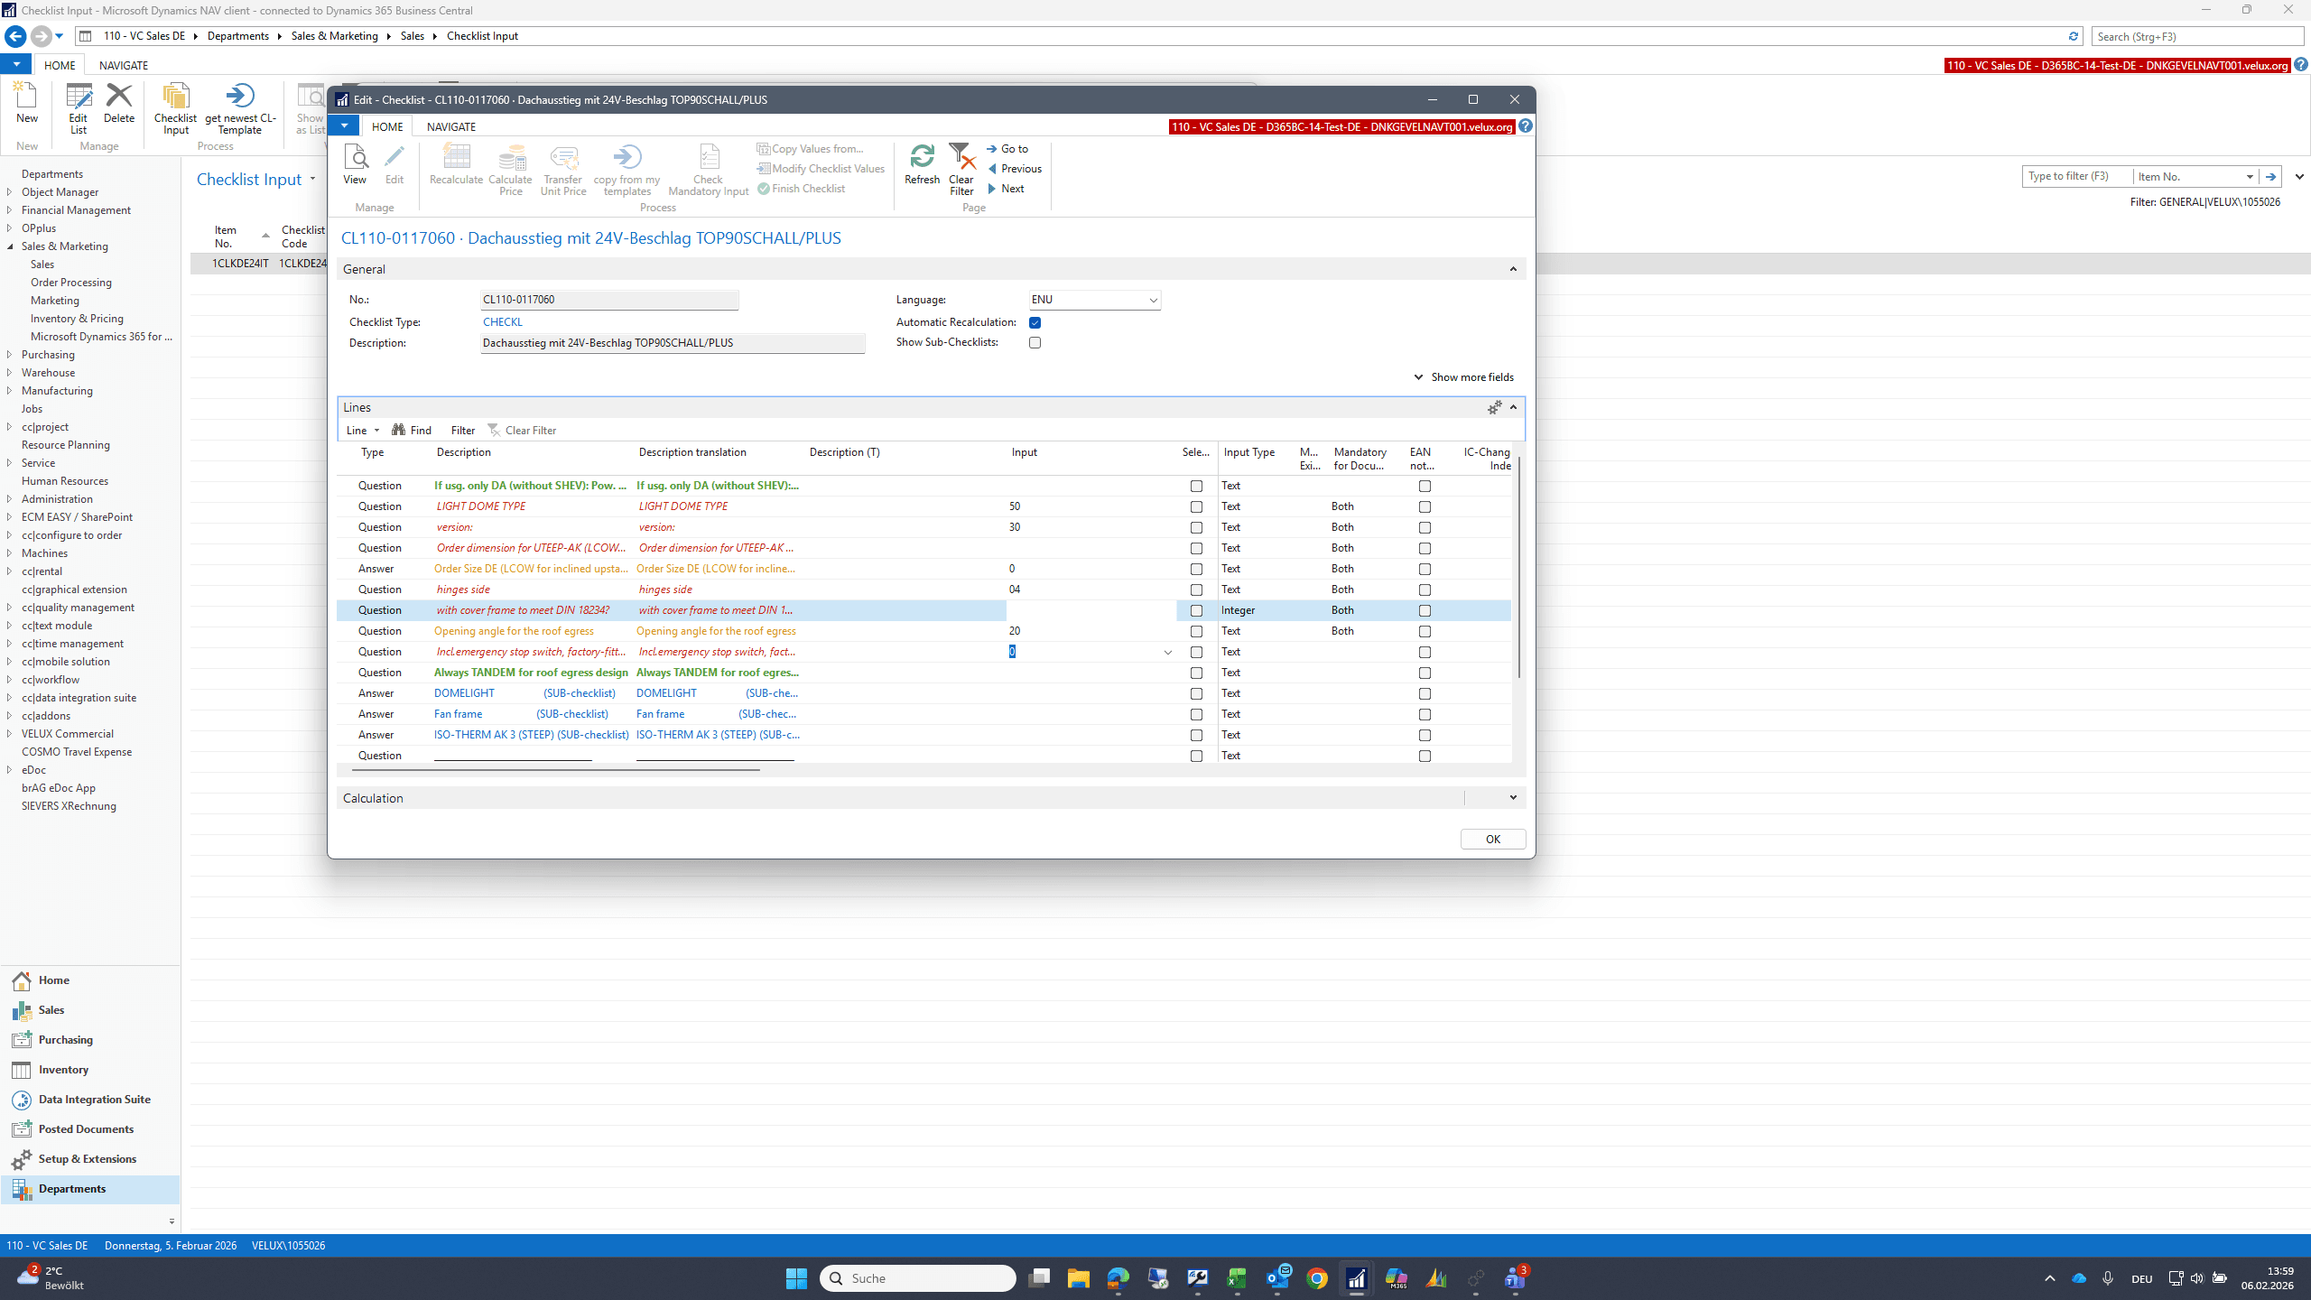Screen dimensions: 2311x1300
Task: Click the get newest CL-Template icon
Action: coord(240,96)
